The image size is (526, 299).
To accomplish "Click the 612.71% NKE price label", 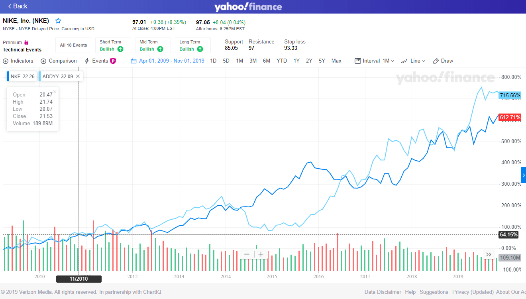I will pos(510,117).
